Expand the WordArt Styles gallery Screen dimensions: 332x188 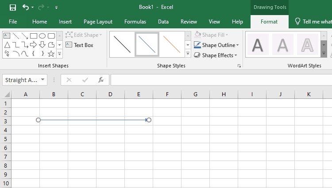pos(324,54)
